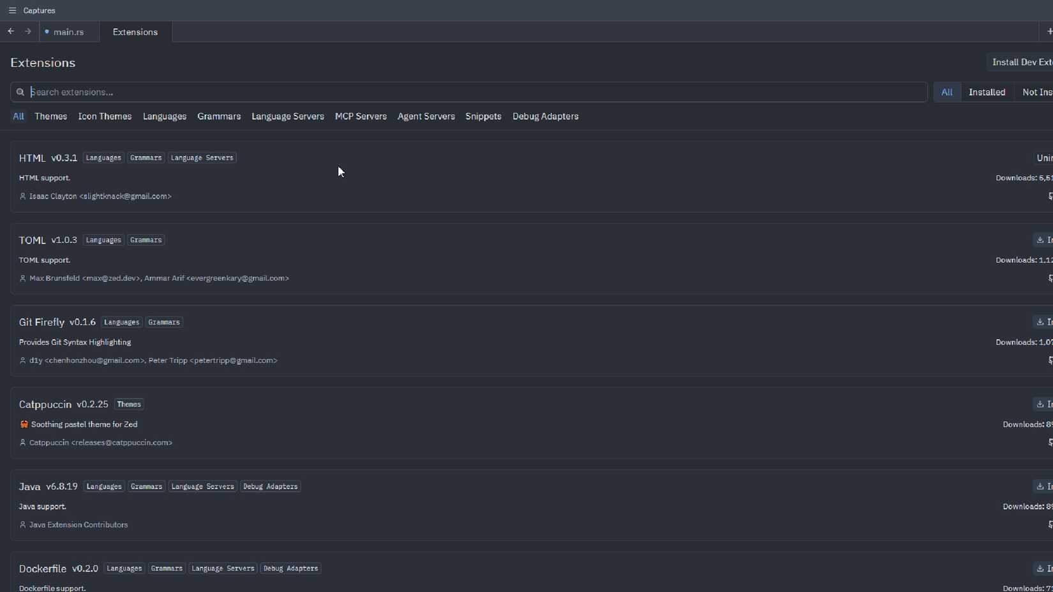Install the Catppuccin theme

[1043, 404]
